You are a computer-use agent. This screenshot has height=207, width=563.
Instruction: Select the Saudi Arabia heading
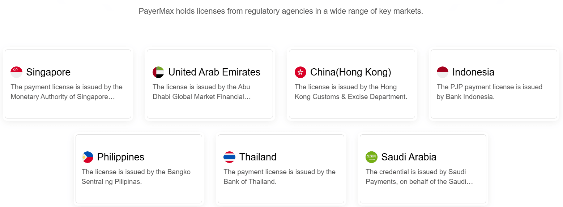(409, 157)
